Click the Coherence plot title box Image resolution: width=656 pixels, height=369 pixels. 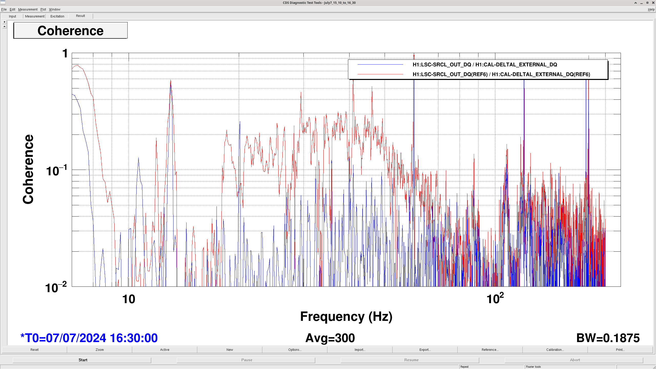70,30
